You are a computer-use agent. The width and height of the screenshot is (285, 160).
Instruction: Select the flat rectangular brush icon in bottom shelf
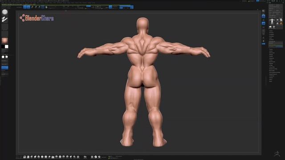pyautogui.click(x=53, y=157)
